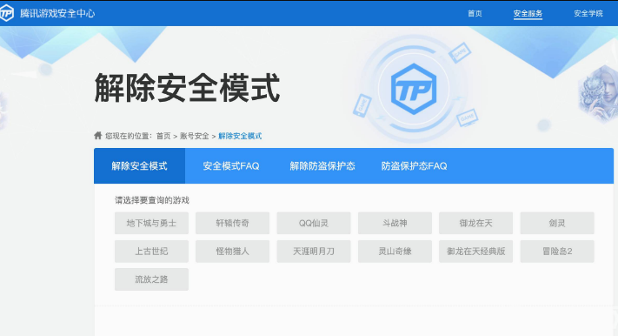Click the large TP hexagon emblem

[x=414, y=89]
